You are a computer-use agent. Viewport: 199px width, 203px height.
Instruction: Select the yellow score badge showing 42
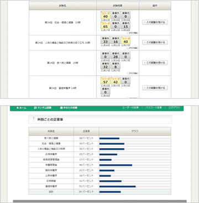pos(116,80)
